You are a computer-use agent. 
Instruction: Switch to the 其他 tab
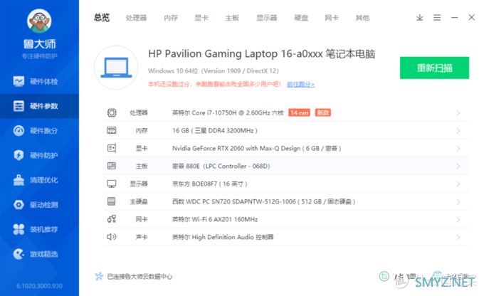tap(362, 18)
